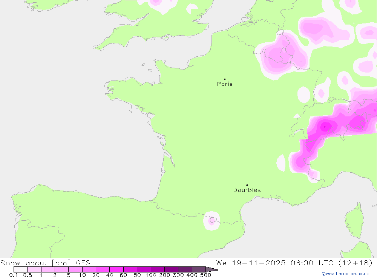377x277 pixels.
Task: Select the Dourbies location dot marker
Action: 247,185
